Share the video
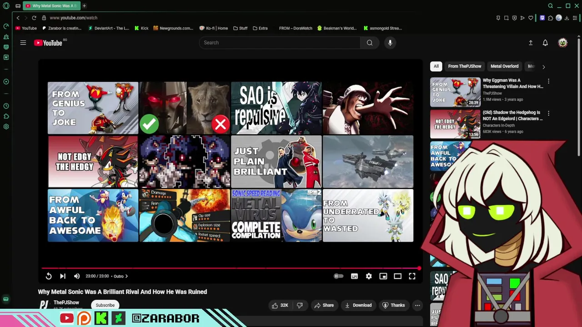This screenshot has width=582, height=327. click(324, 305)
